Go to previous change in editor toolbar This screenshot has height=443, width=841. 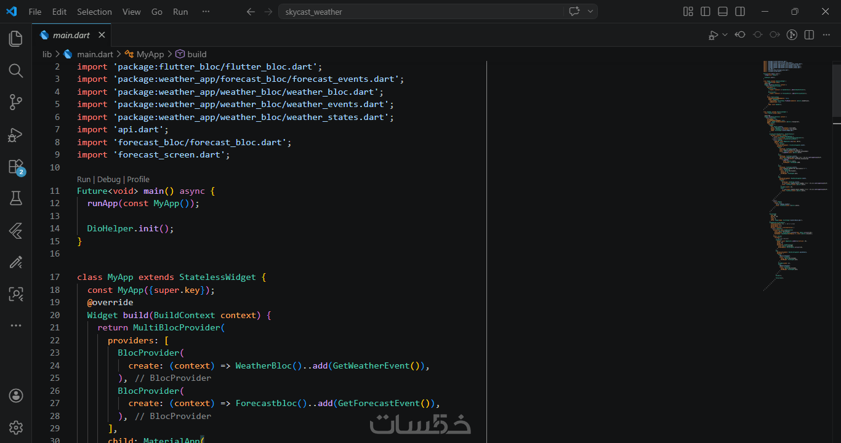point(741,35)
